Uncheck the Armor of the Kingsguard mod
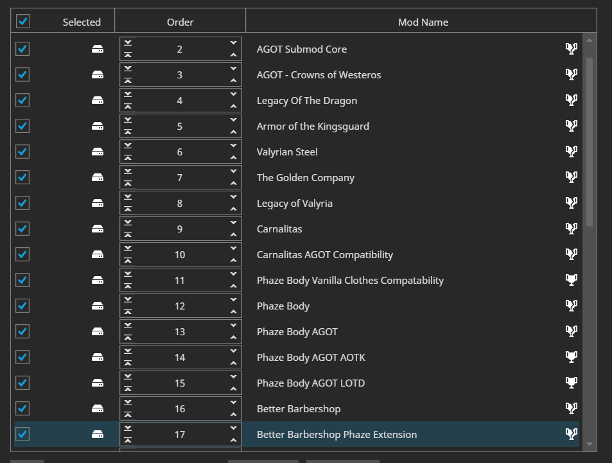 (22, 126)
